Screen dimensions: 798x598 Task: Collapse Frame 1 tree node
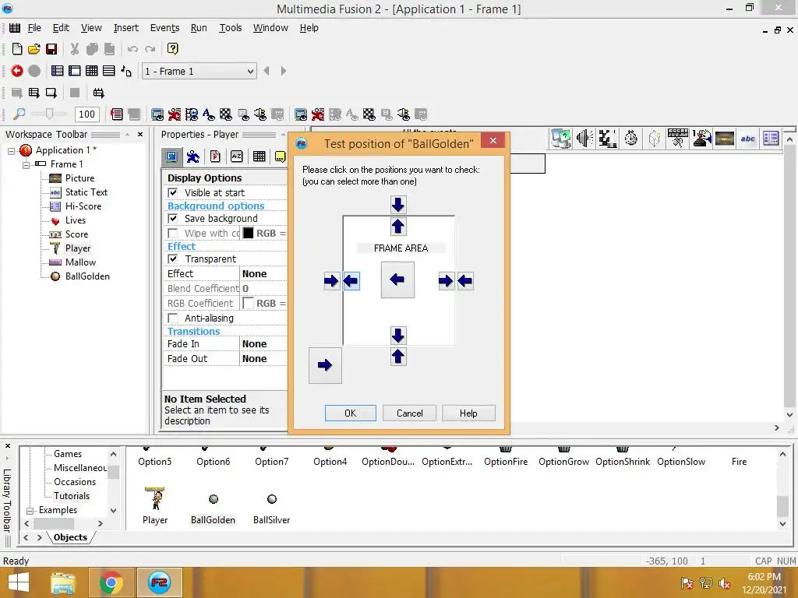pos(26,164)
